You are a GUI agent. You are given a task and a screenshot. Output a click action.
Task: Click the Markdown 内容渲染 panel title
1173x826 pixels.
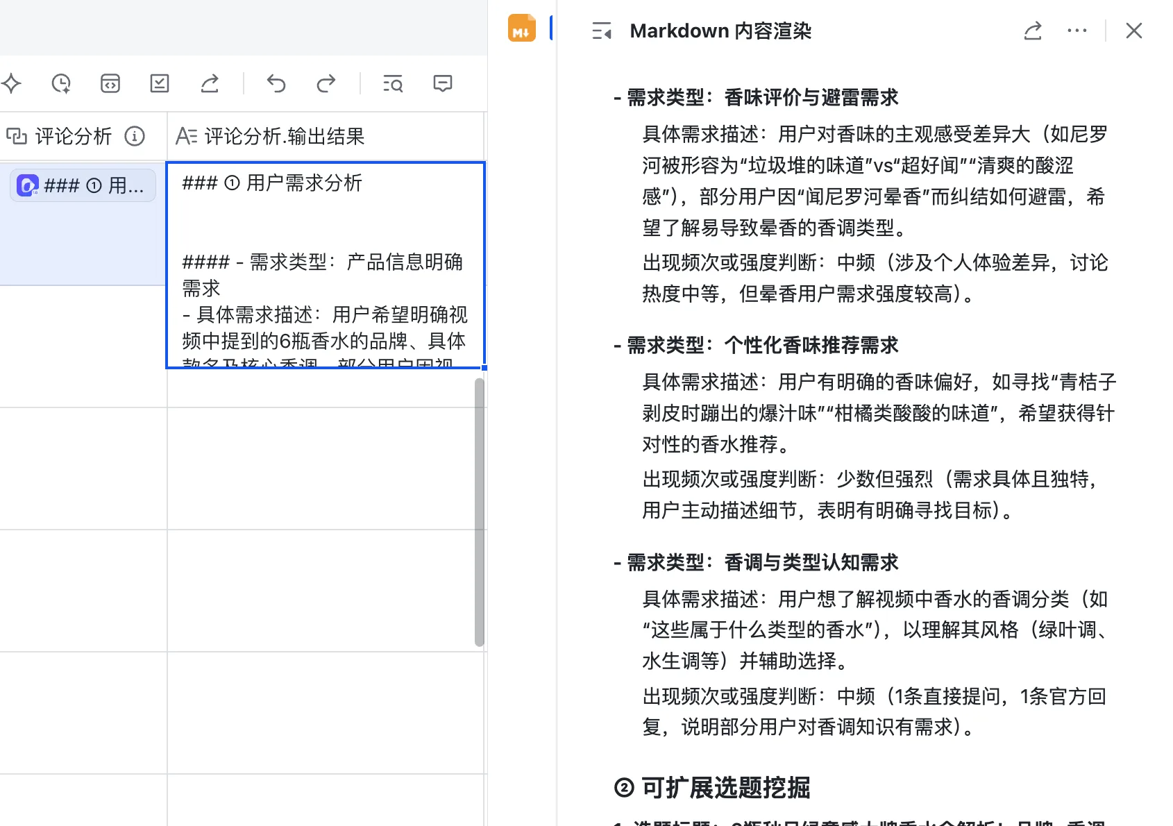click(x=720, y=31)
